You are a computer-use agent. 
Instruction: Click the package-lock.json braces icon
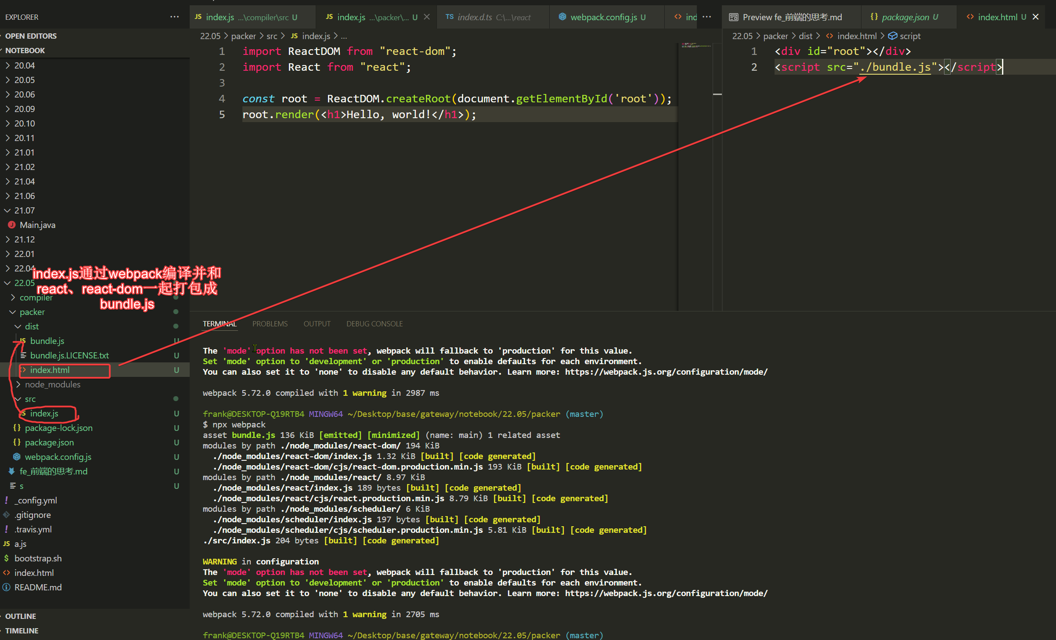point(17,428)
